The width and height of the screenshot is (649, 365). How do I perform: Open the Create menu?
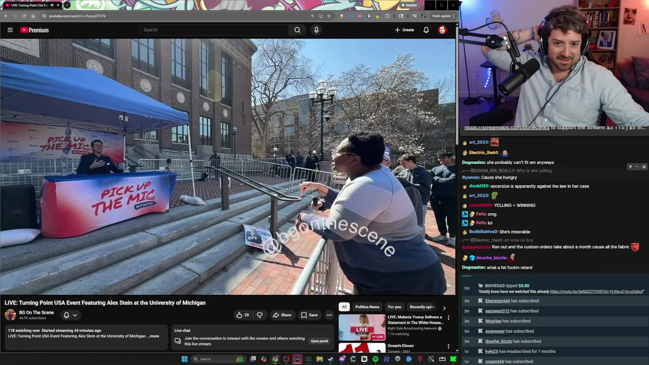405,30
